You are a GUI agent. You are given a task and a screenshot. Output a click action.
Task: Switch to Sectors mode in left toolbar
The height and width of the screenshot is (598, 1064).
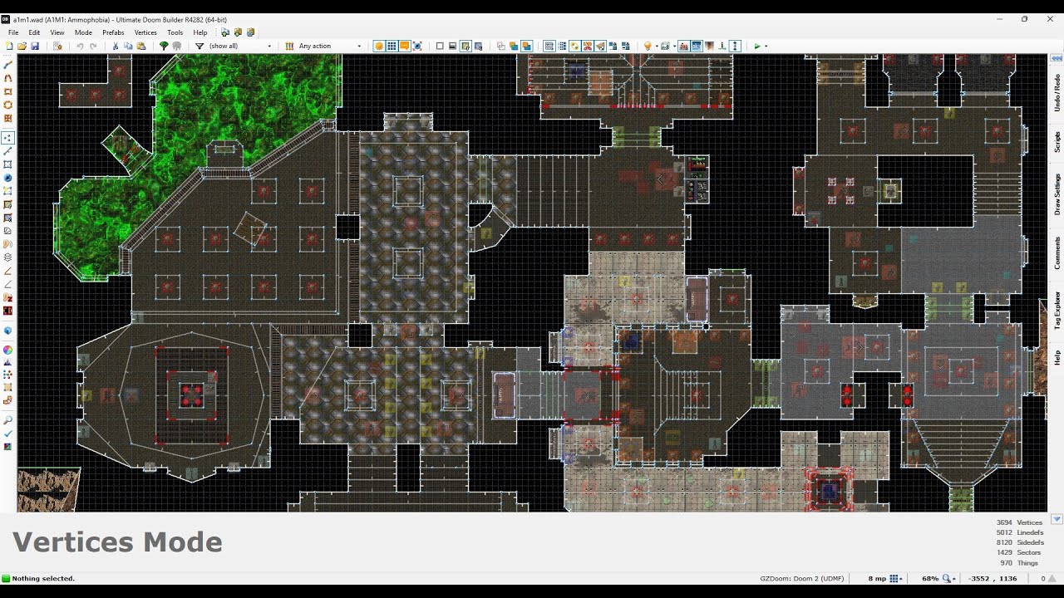click(8, 164)
